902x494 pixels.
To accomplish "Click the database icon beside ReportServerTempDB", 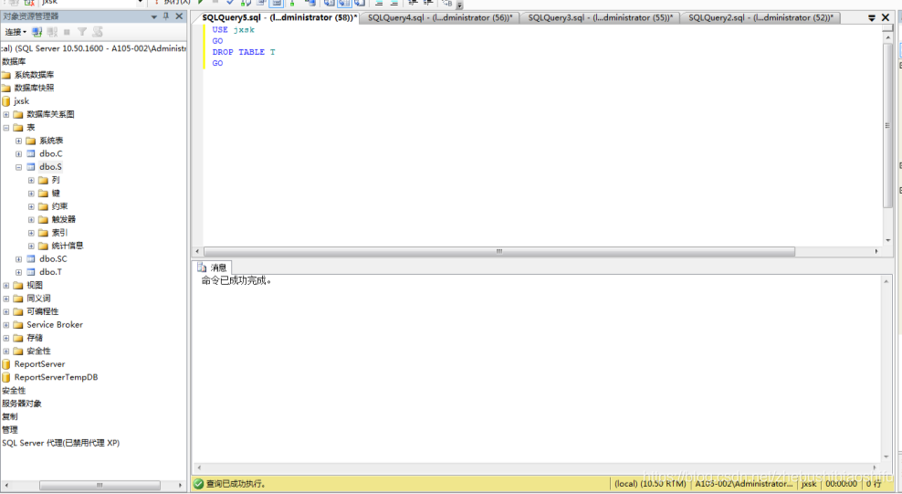I will [x=6, y=378].
